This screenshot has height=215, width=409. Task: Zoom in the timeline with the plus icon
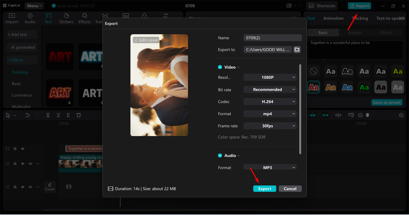tap(401, 115)
